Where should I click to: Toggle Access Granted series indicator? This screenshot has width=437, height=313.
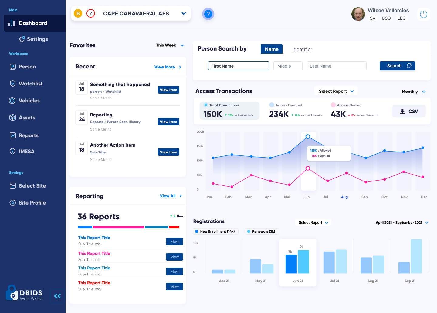272,105
